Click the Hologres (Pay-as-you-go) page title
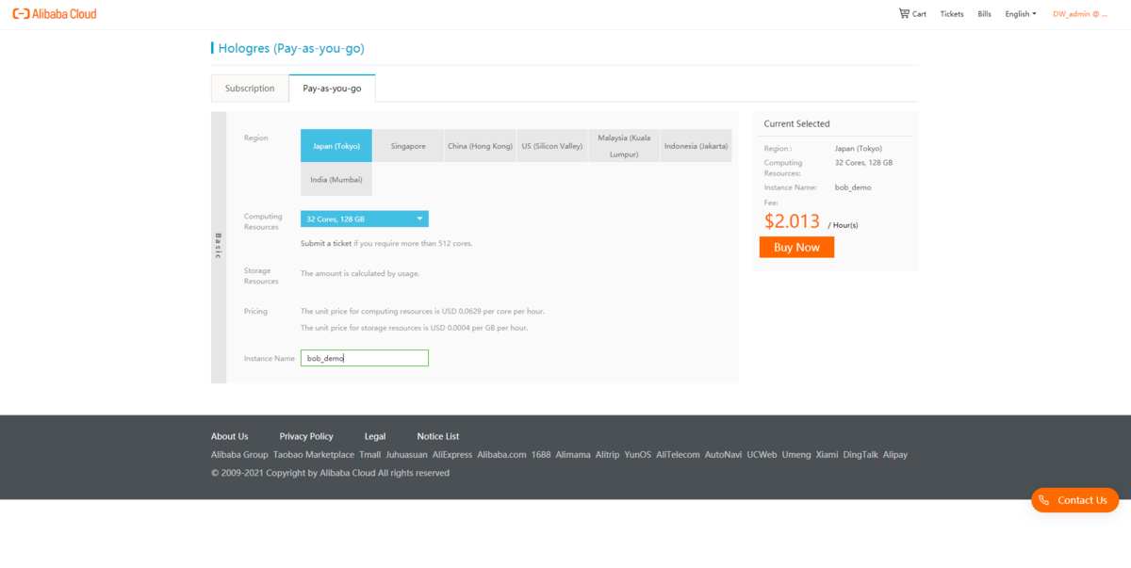This screenshot has width=1131, height=568. 291,48
